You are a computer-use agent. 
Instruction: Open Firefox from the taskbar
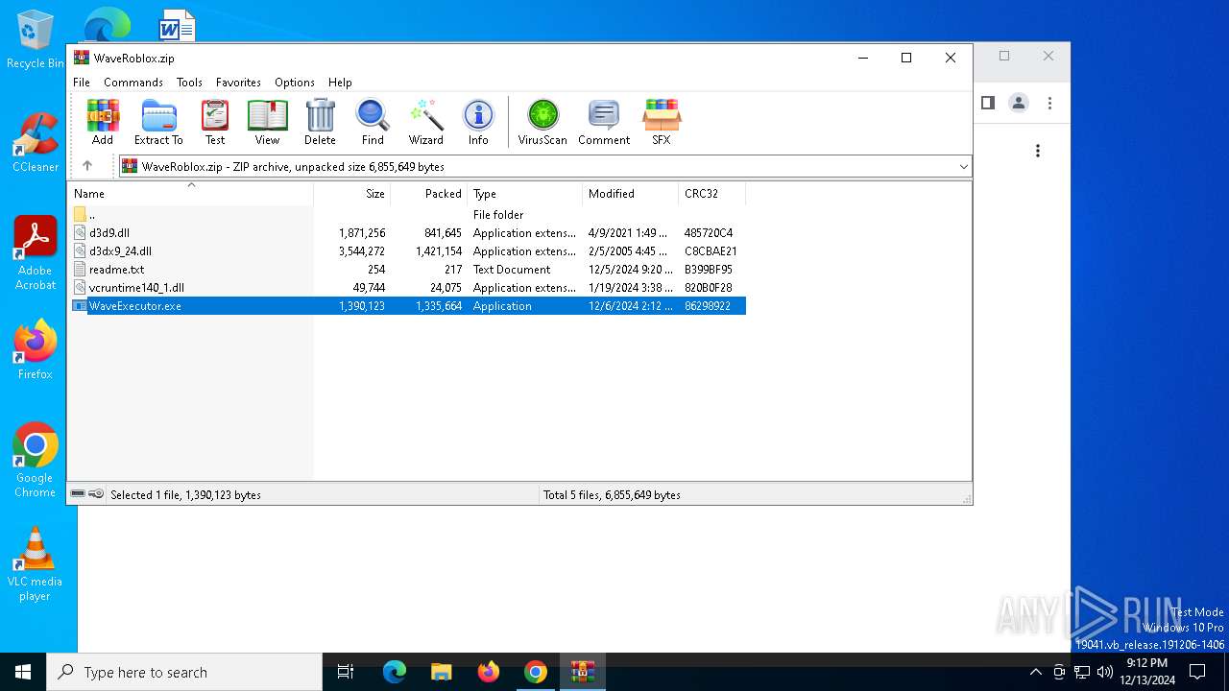click(488, 672)
